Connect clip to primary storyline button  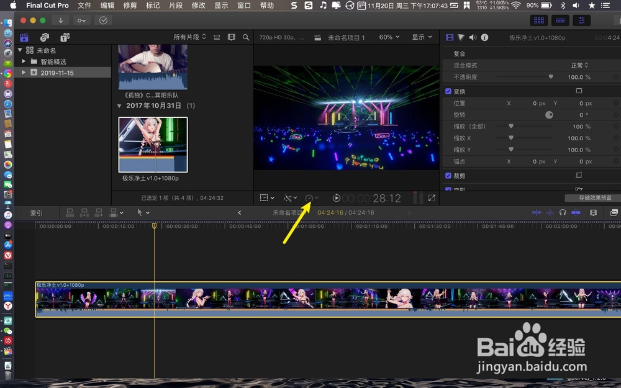pos(70,212)
